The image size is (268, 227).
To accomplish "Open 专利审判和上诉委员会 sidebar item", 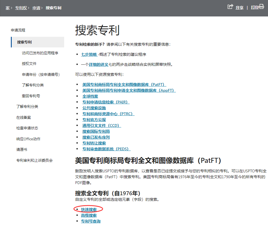I will click(x=35, y=160).
